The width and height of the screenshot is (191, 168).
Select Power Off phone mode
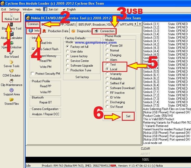[x=107, y=45]
